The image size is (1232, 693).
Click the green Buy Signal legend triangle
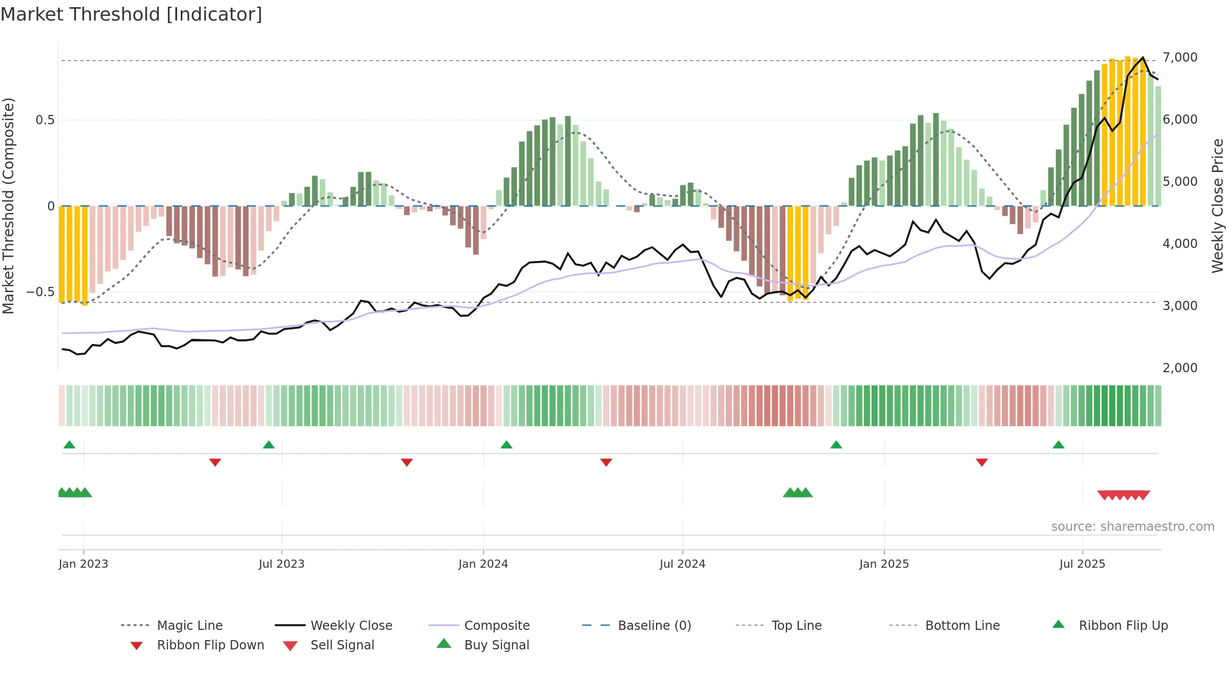[444, 643]
